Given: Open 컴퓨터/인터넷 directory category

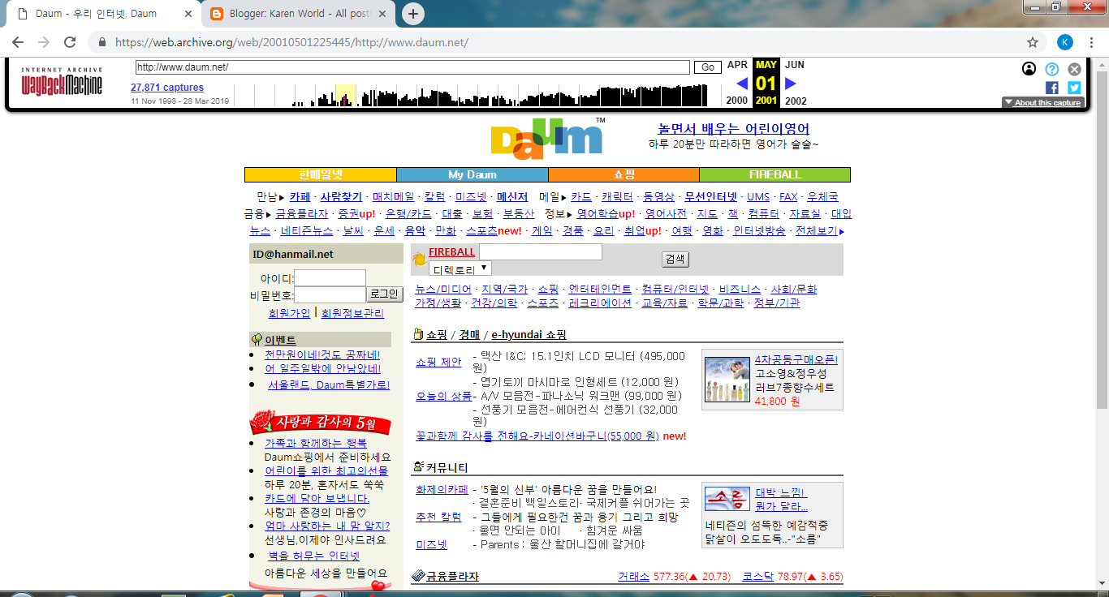Looking at the screenshot, I should coord(675,289).
